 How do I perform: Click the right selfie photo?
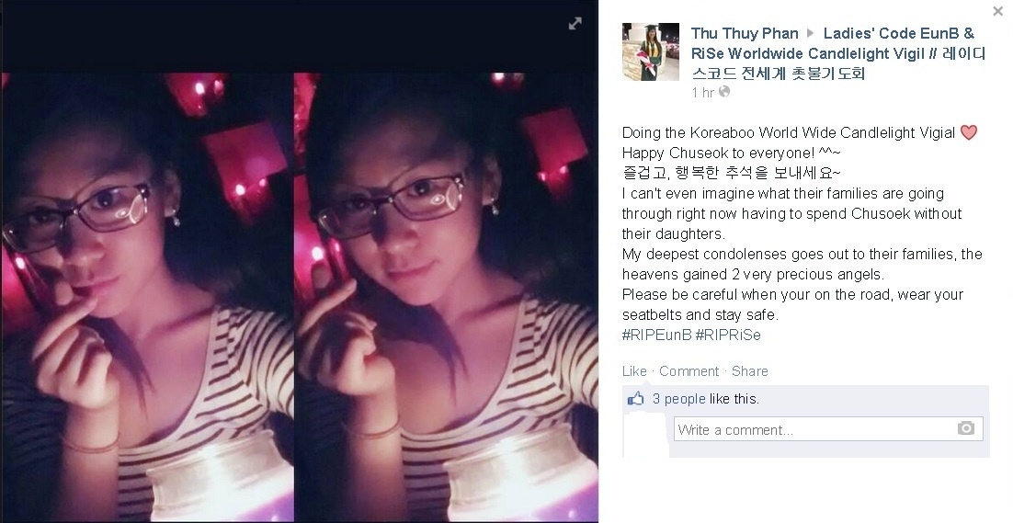(x=446, y=297)
